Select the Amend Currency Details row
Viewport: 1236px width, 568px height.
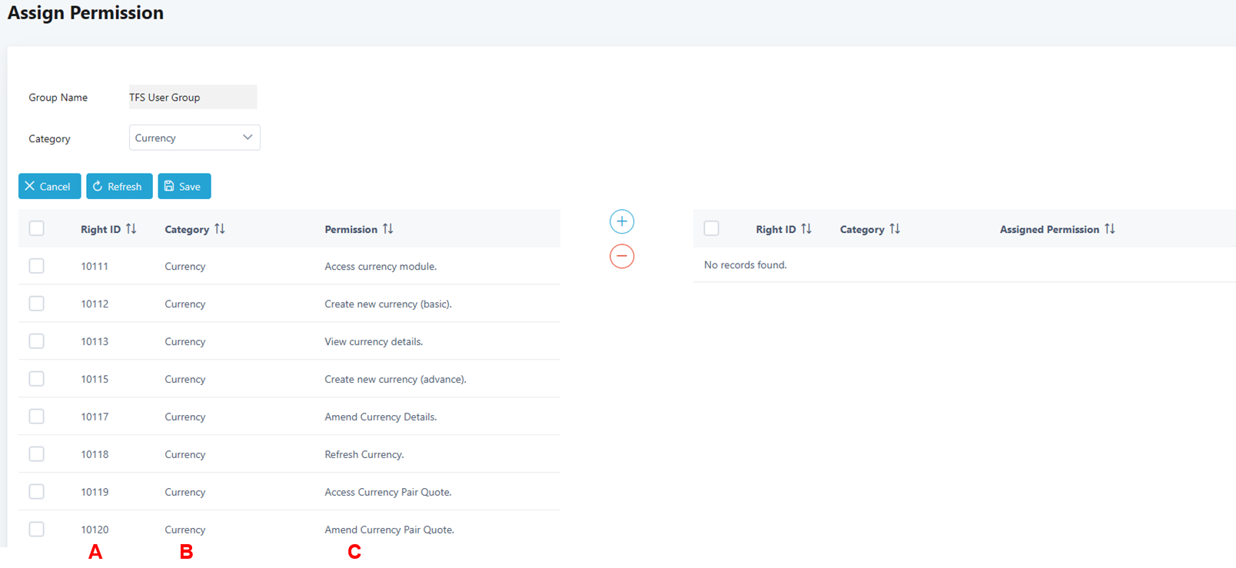(x=380, y=417)
